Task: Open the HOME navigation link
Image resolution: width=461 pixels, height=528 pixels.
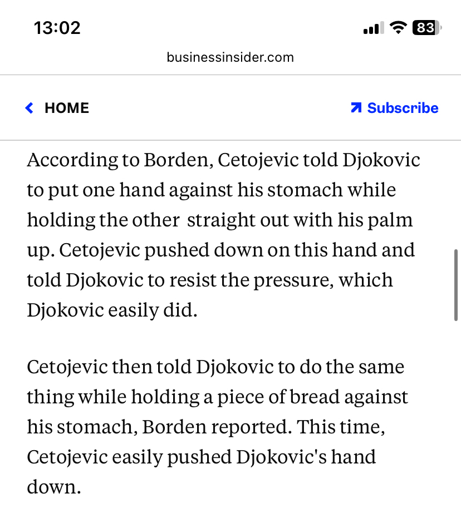Action: [x=67, y=108]
